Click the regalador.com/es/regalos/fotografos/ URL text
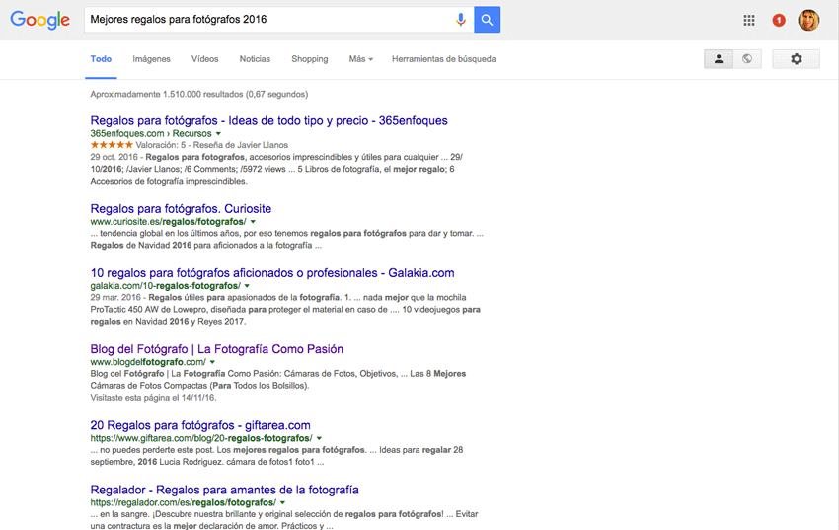The height and width of the screenshot is (530, 839). [183, 502]
